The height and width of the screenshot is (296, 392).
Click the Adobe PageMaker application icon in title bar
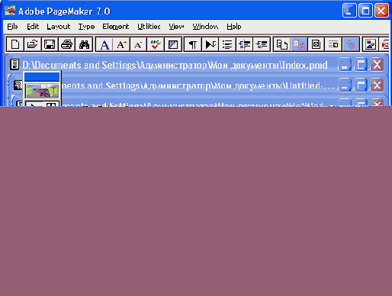pyautogui.click(x=10, y=11)
